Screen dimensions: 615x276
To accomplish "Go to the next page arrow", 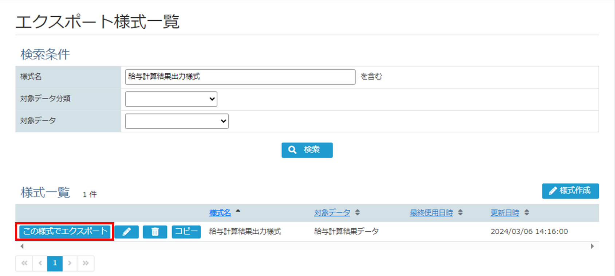I will [70, 263].
